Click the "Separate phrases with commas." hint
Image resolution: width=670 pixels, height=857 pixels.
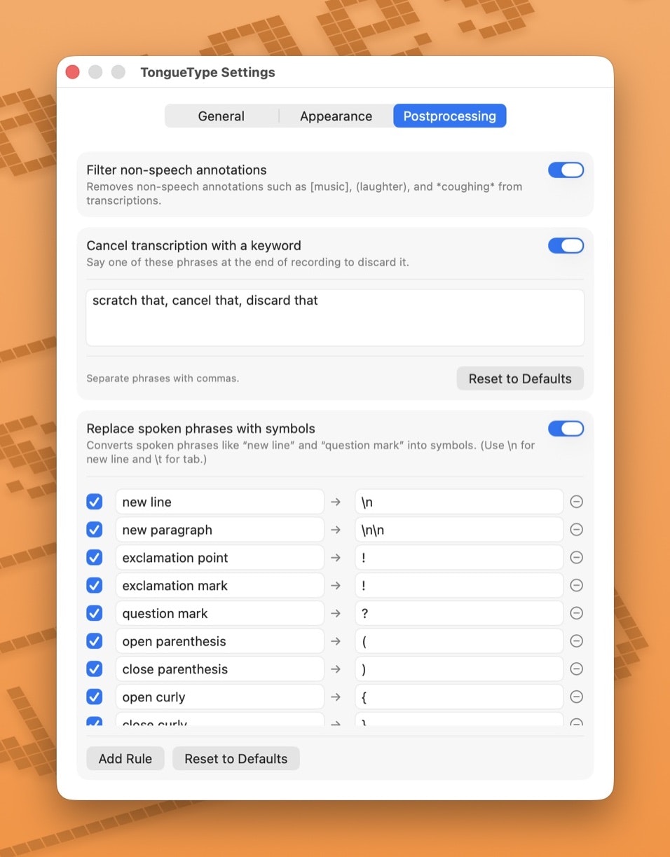(163, 378)
